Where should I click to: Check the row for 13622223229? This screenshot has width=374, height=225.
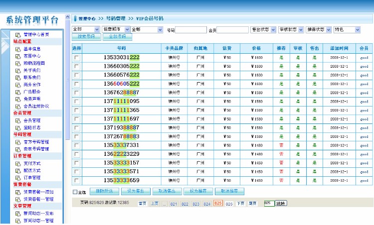click(x=77, y=154)
